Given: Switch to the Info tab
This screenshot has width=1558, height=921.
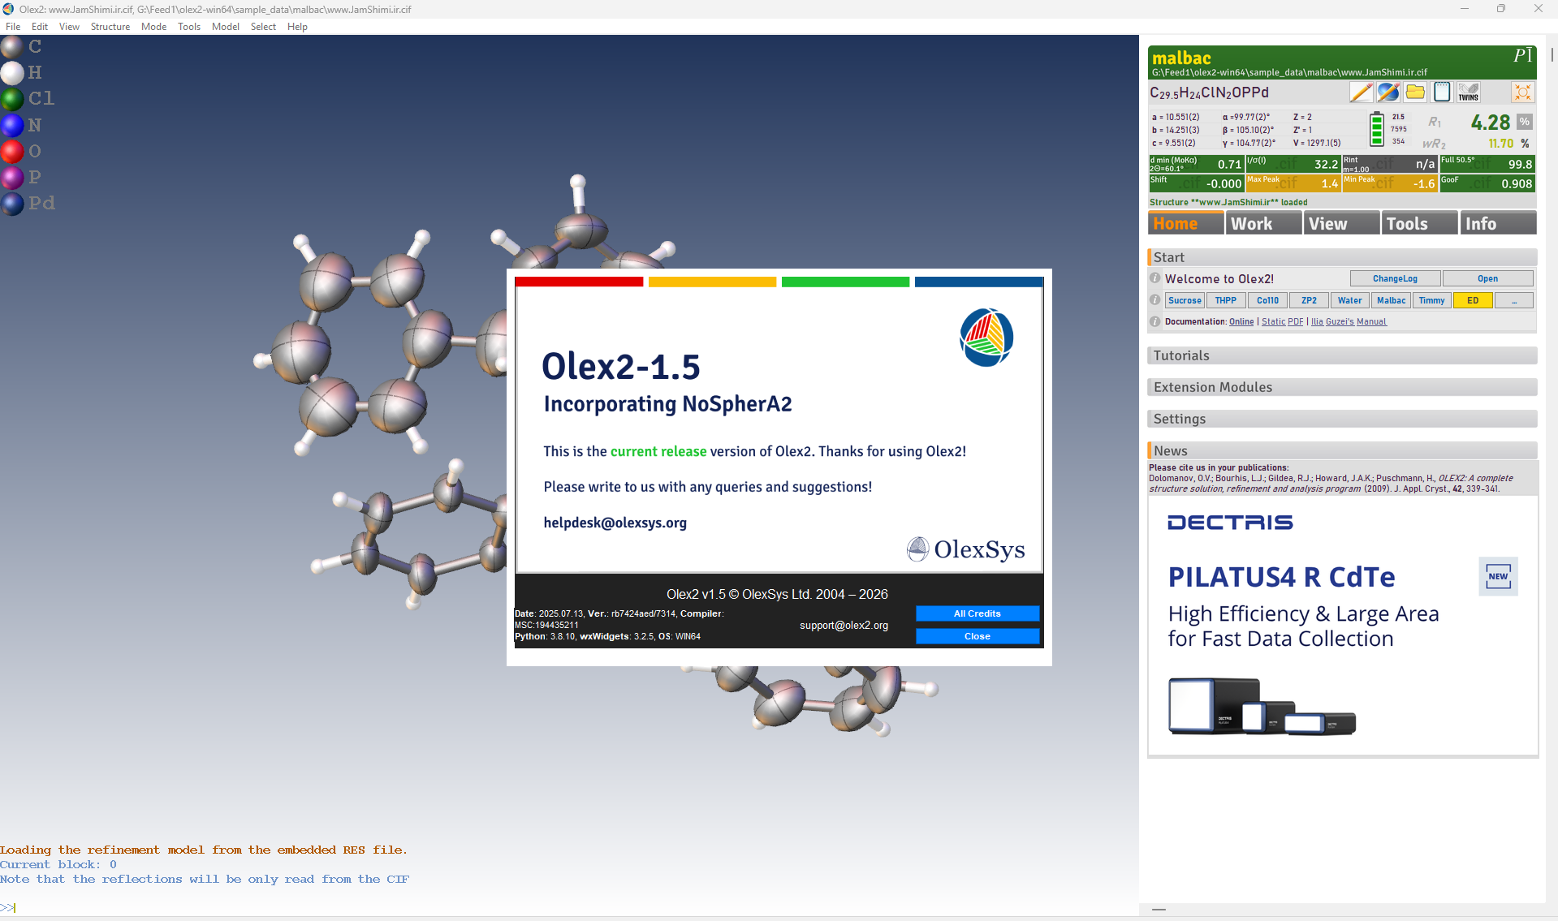Looking at the screenshot, I should 1499,223.
